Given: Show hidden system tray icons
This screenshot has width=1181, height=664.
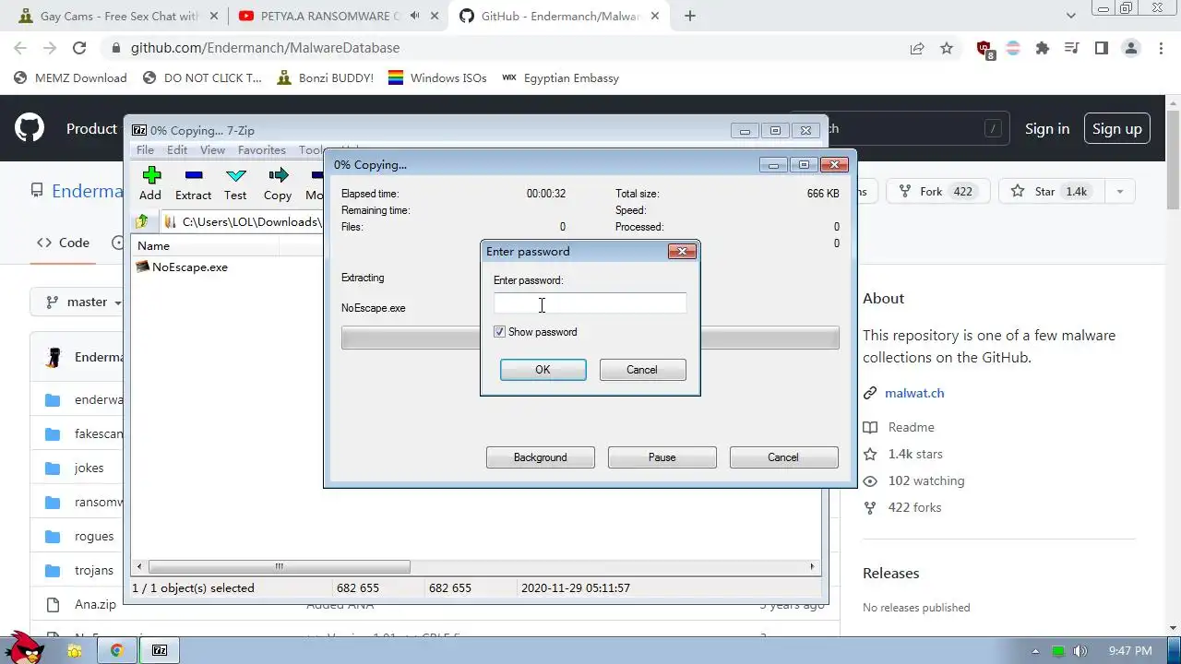Looking at the screenshot, I should coord(1035,651).
